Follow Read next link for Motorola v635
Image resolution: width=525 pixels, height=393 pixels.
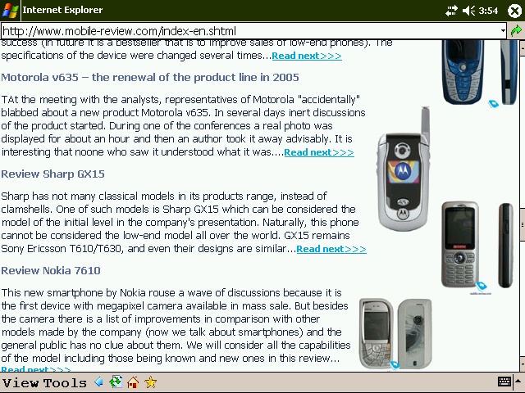coord(319,152)
